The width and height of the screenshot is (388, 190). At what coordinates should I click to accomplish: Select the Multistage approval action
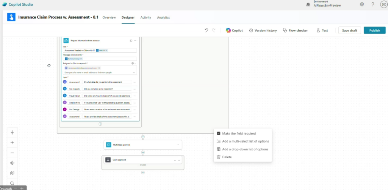coord(143,145)
